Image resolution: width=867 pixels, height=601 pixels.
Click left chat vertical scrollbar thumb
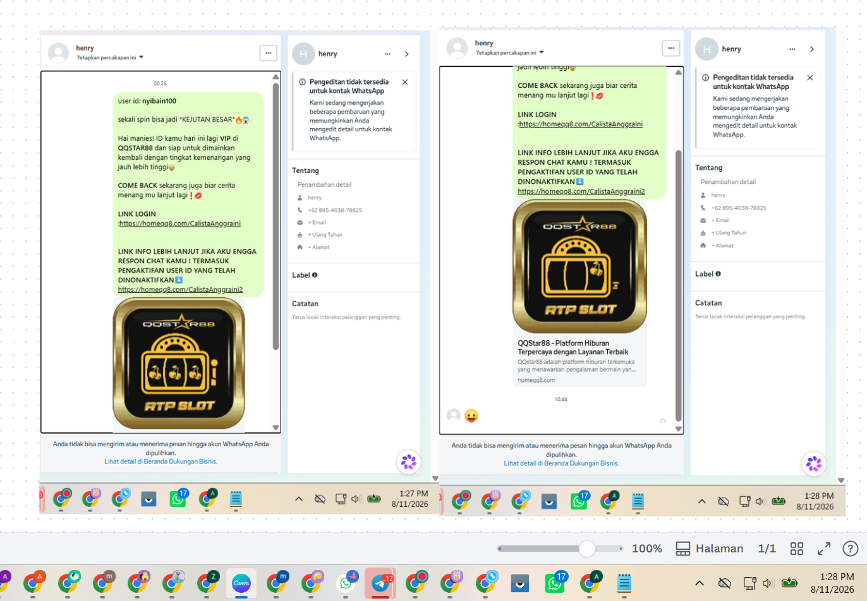pos(276,216)
